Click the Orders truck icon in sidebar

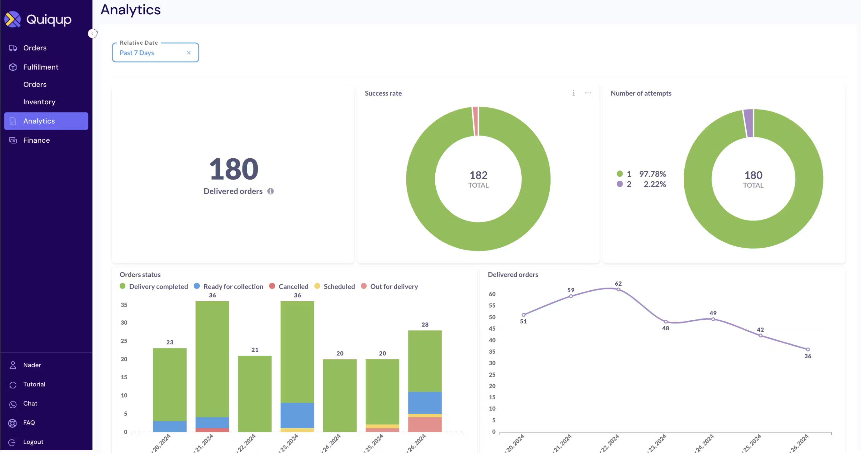(x=13, y=48)
